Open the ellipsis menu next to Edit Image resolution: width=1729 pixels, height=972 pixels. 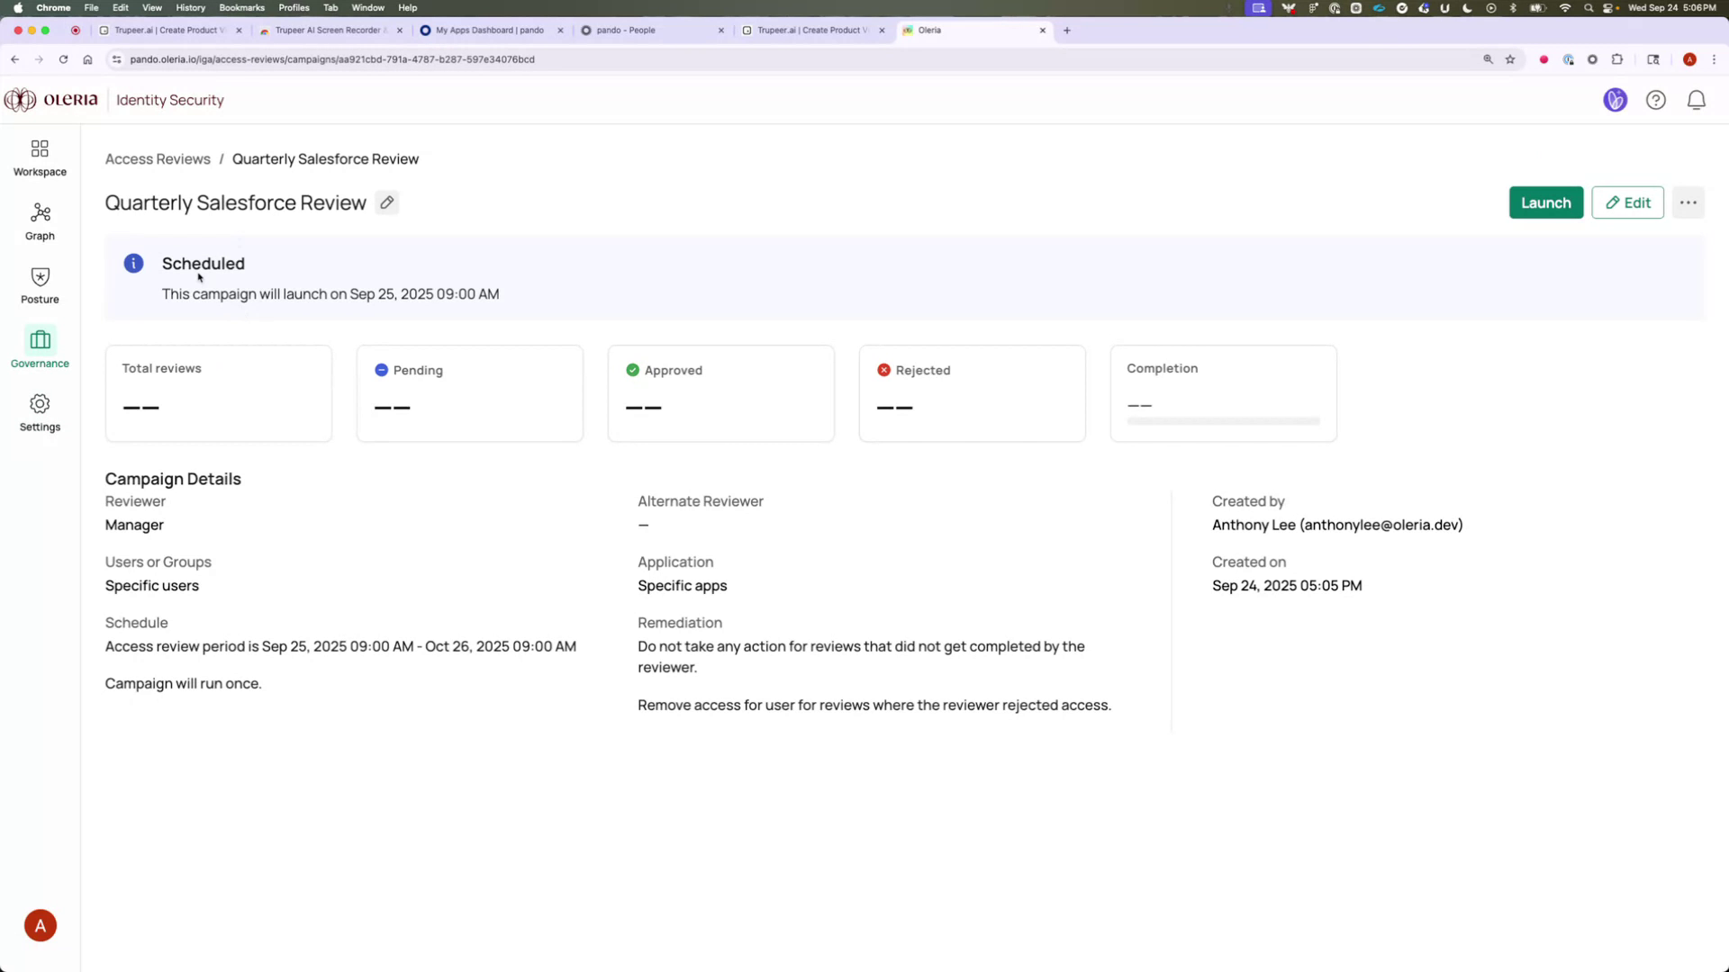click(1688, 202)
